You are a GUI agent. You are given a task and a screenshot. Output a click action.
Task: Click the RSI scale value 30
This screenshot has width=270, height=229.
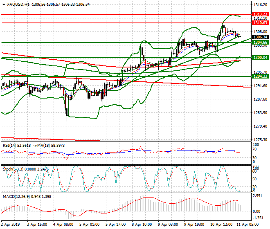255,158
